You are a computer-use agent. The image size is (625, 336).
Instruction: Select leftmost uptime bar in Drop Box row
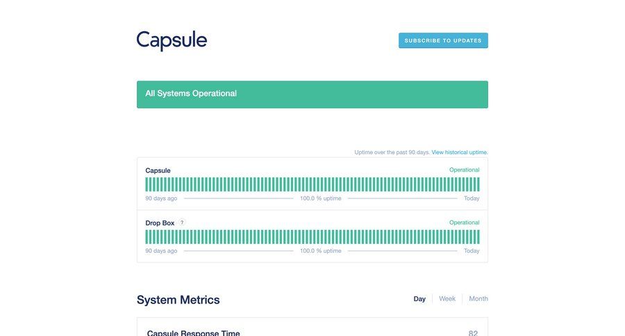(x=147, y=237)
